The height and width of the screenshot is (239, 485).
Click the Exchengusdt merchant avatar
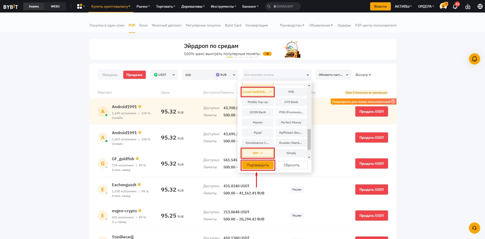[x=103, y=190]
